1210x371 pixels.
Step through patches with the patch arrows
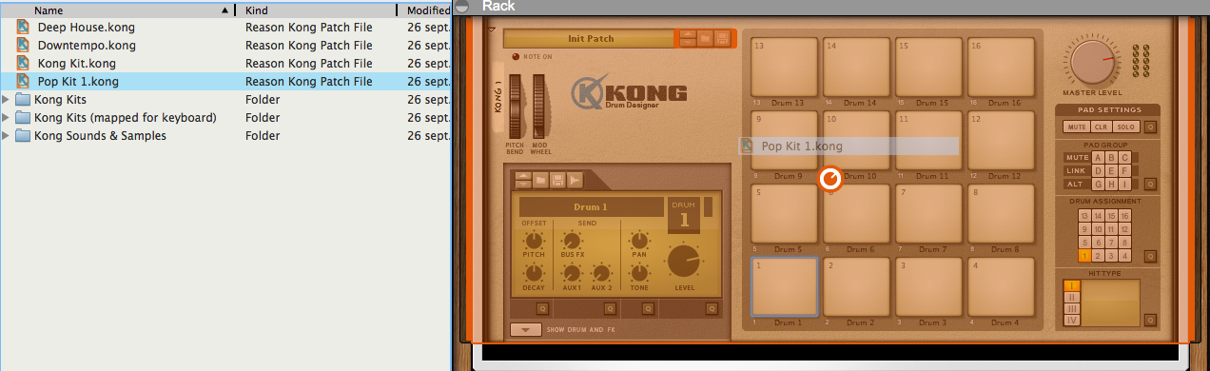click(687, 39)
